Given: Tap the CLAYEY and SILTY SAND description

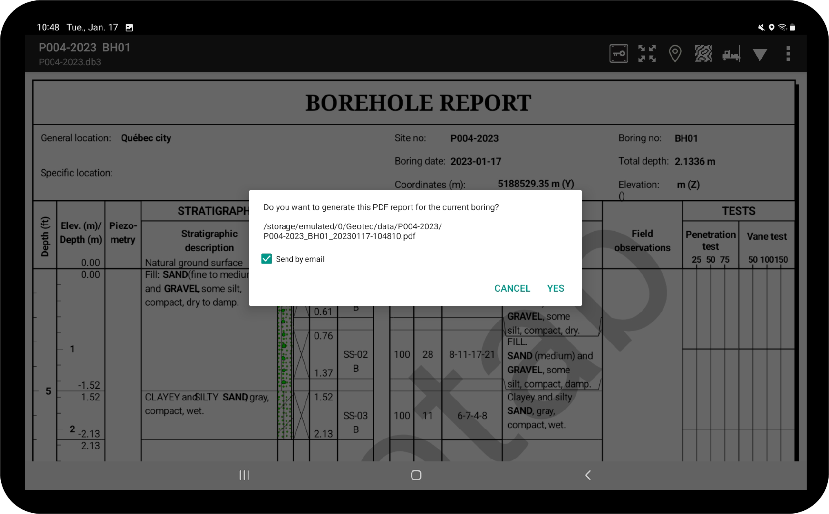Looking at the screenshot, I should coord(207,403).
